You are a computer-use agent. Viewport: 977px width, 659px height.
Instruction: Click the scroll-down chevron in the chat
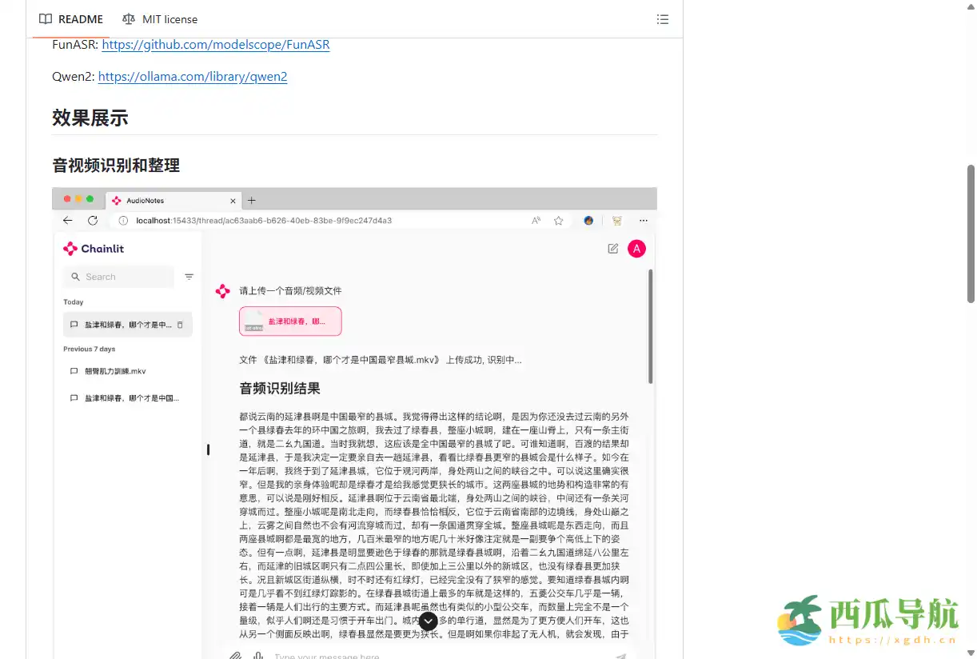428,621
